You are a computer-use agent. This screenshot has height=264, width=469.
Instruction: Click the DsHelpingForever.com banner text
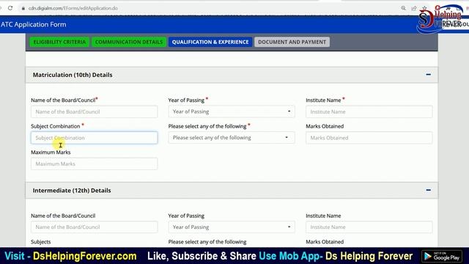pos(85,256)
